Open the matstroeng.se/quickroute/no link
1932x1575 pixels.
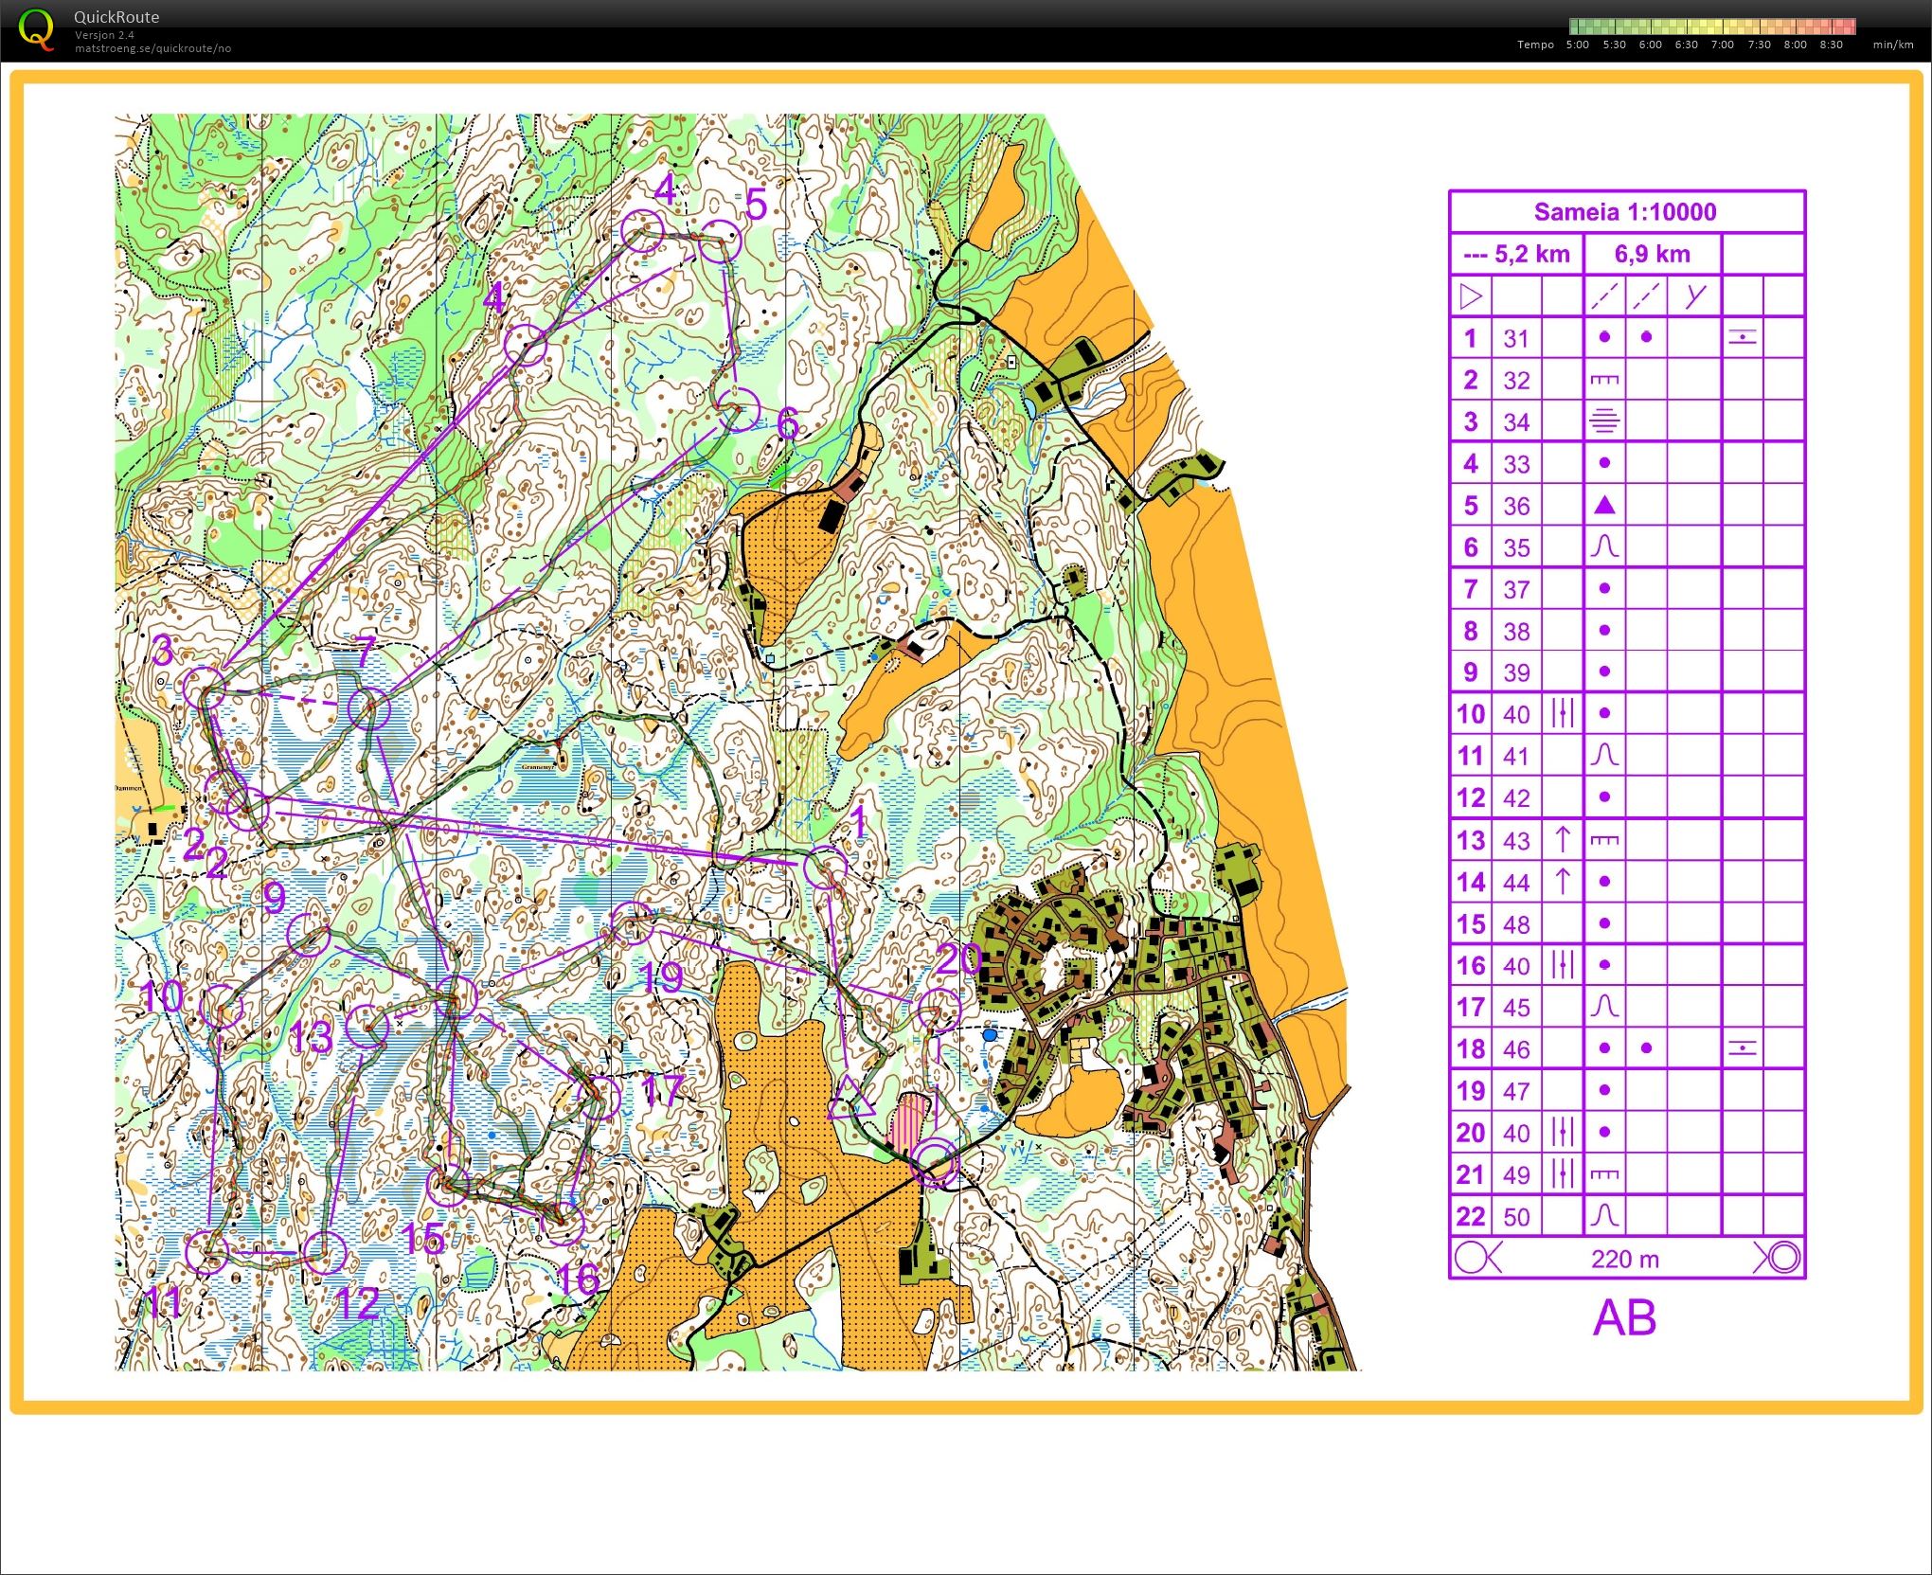point(153,48)
